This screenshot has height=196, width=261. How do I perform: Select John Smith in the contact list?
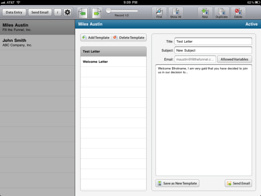click(x=38, y=42)
